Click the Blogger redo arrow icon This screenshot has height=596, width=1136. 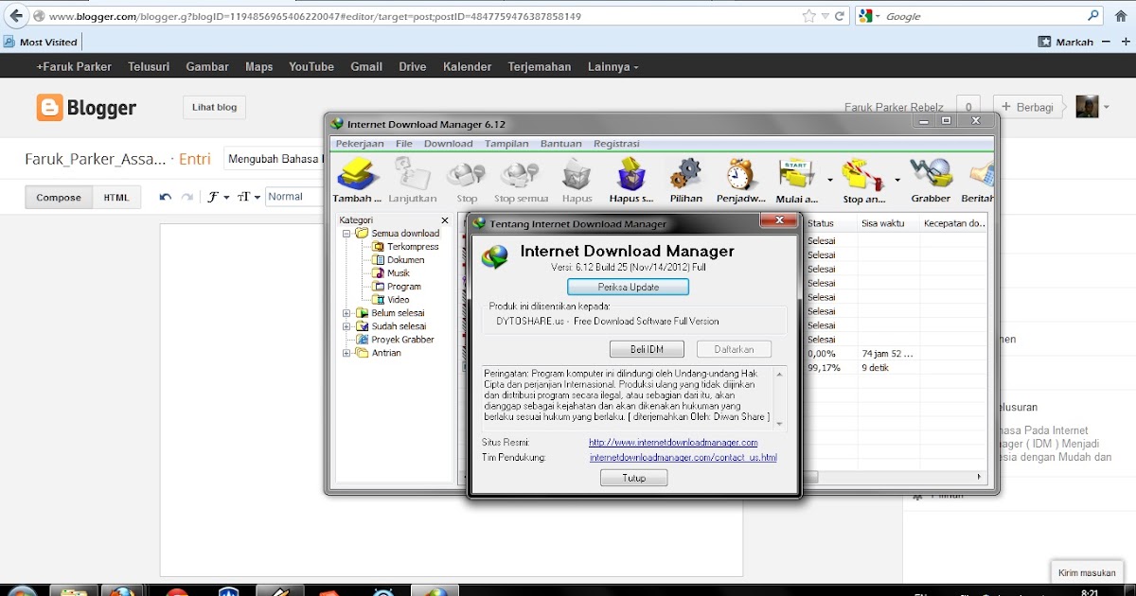[x=187, y=197]
